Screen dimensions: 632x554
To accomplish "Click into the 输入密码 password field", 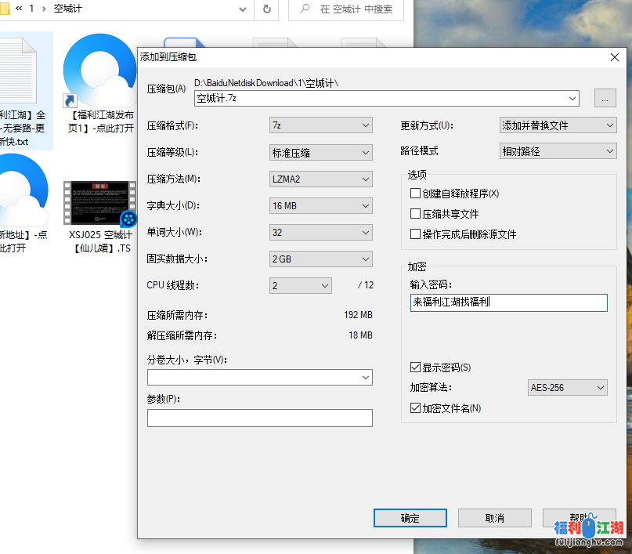I will point(508,302).
